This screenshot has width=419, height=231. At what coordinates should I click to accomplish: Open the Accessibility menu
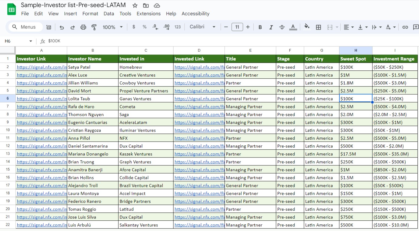coord(195,14)
